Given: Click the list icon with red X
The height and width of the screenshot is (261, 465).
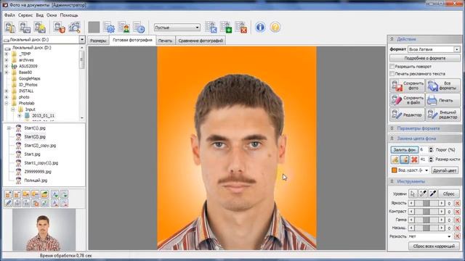Looking at the screenshot, I should pos(241,28).
